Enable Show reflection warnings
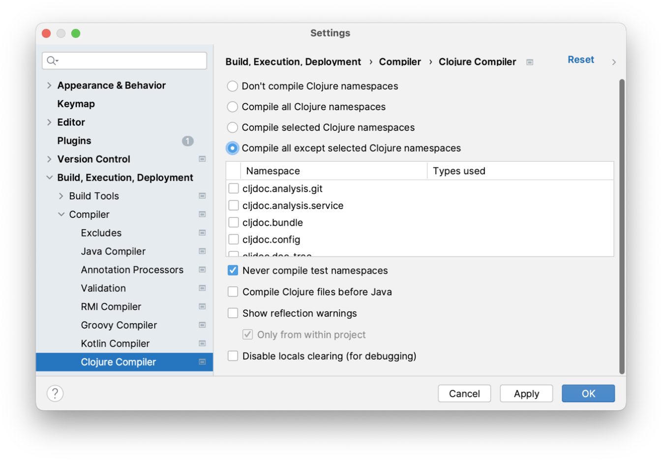This screenshot has height=460, width=662. pyautogui.click(x=233, y=313)
